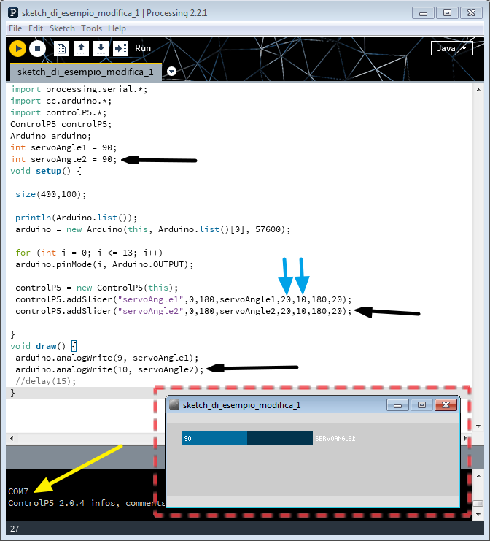Click editor horizontal scrollbar left arrow
Screen dimensions: 490x541
point(12,438)
